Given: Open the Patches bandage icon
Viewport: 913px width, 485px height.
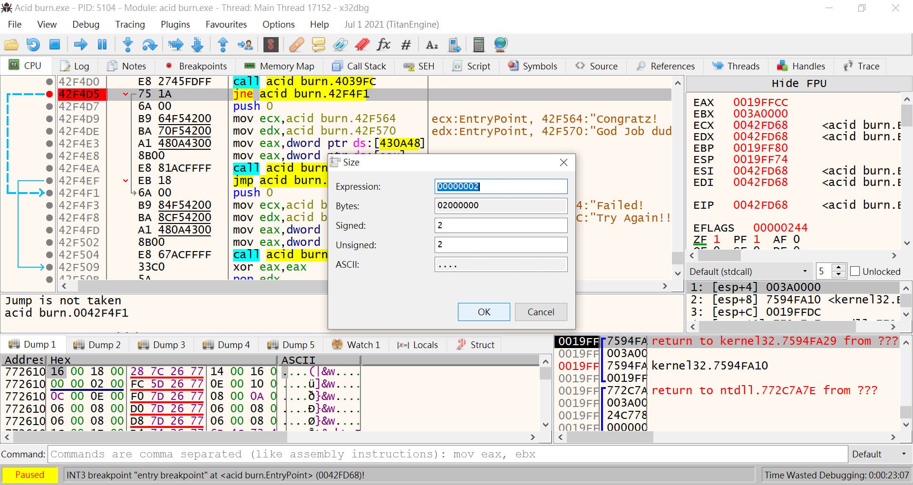Looking at the screenshot, I should [x=296, y=45].
